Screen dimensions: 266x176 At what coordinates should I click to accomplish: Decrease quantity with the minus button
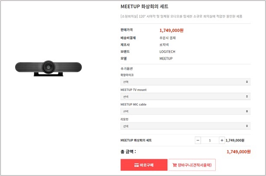tap(198, 140)
